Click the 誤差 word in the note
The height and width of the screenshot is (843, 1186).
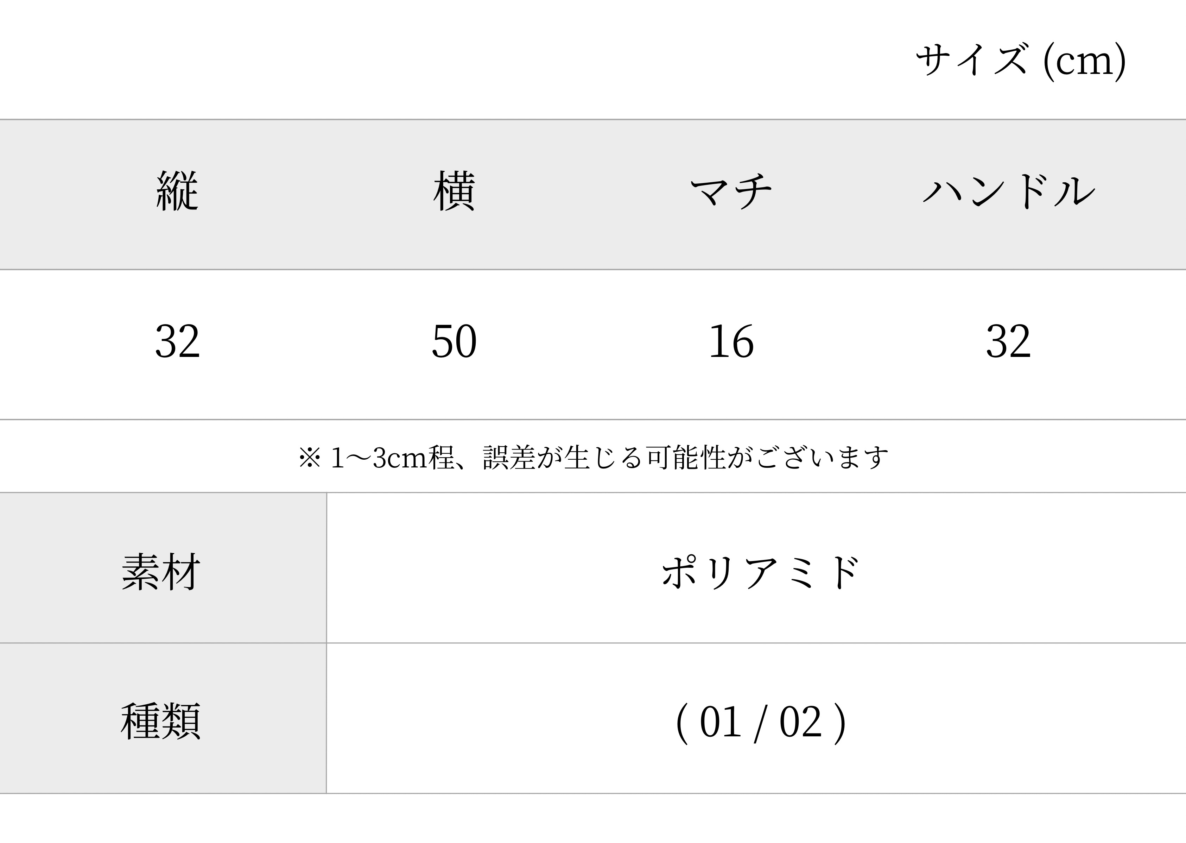click(509, 457)
